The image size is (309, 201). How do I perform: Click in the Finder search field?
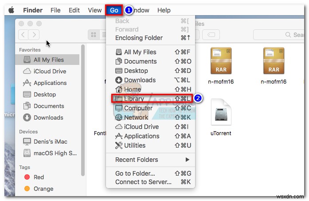click(279, 35)
